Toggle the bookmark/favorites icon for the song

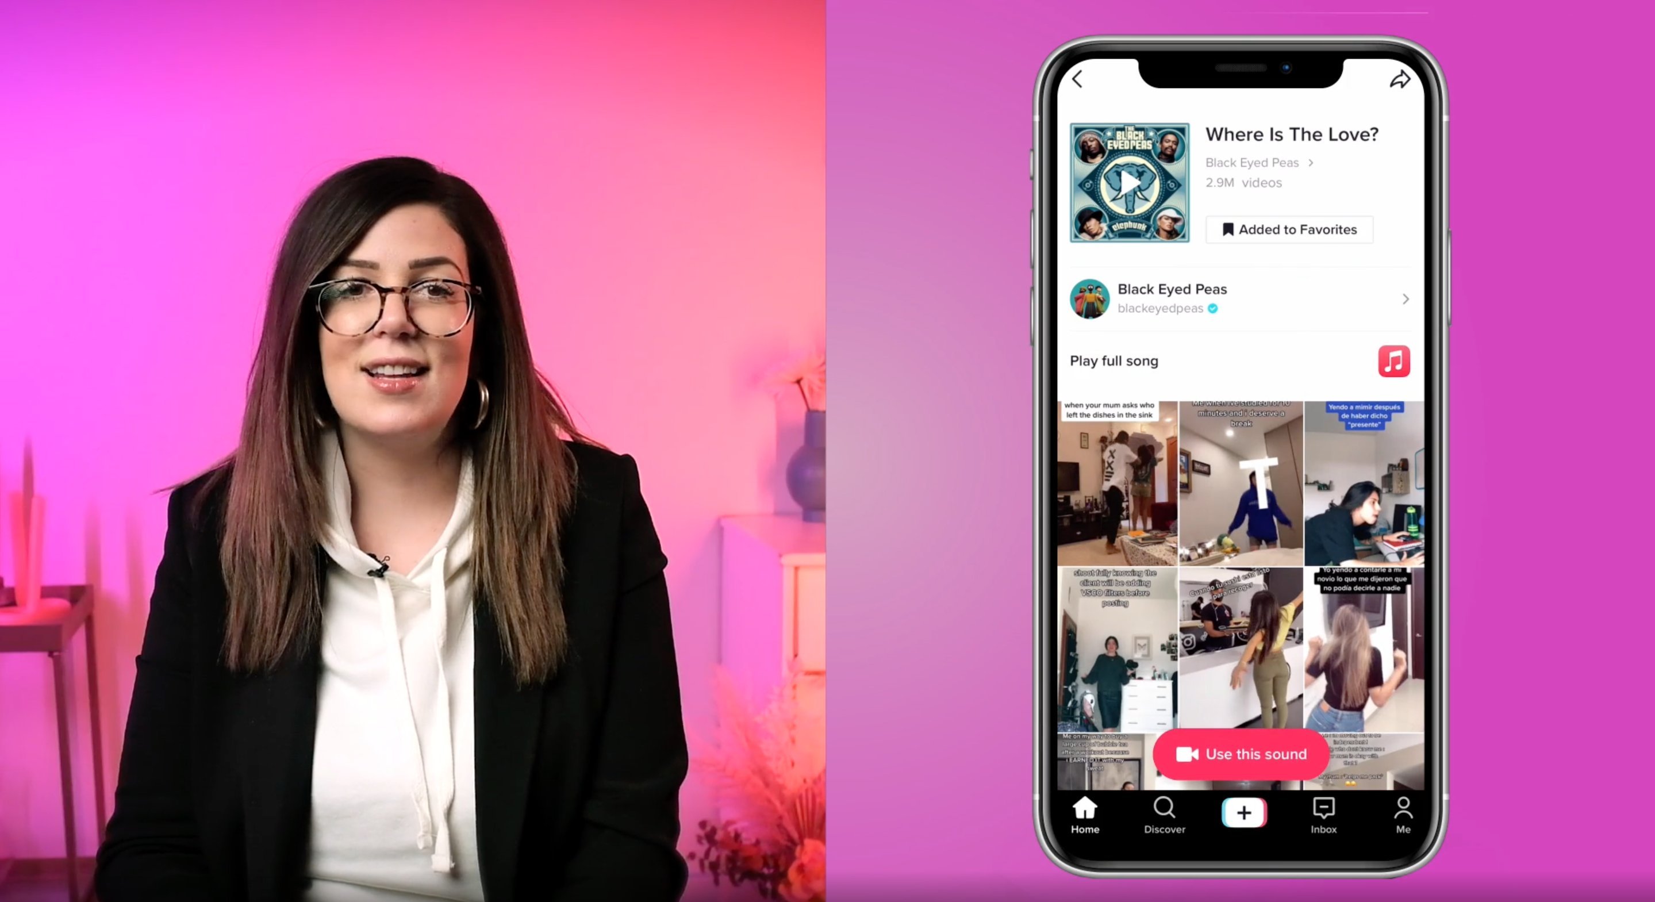[1288, 229]
